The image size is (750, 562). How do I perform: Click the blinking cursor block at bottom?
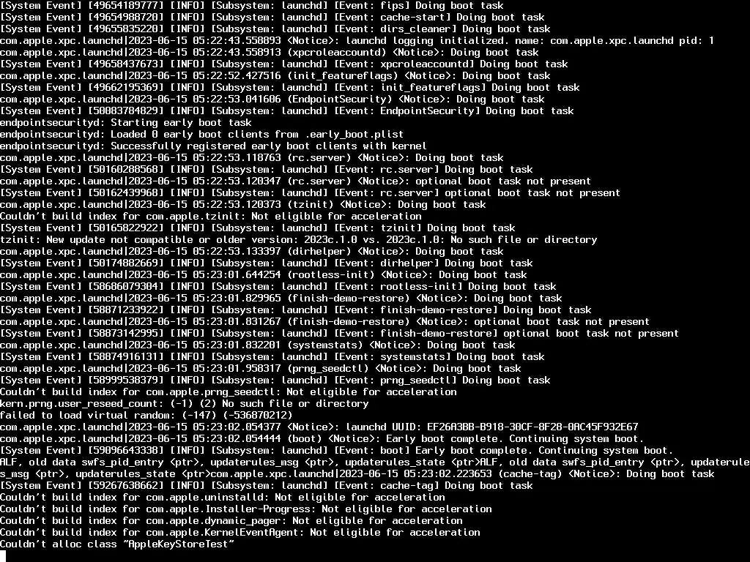(x=3, y=556)
